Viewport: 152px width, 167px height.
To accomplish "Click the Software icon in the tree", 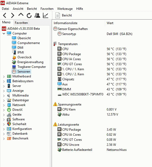I will [9, 119].
